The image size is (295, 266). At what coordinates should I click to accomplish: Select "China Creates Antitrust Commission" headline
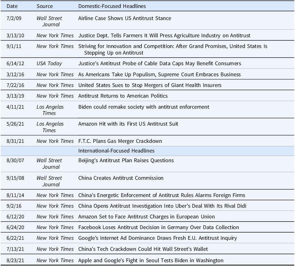click(121, 178)
